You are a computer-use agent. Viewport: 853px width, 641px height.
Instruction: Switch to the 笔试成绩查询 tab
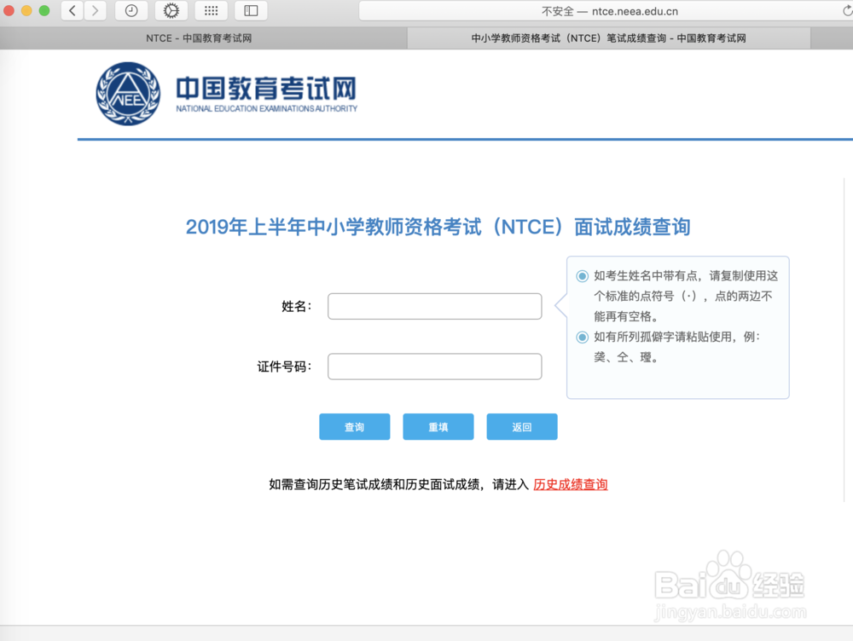609,38
